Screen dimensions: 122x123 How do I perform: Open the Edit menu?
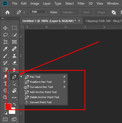24,3
